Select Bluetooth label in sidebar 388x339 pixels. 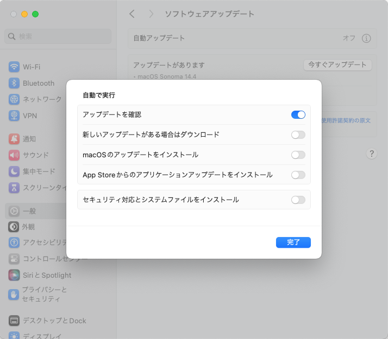(39, 83)
